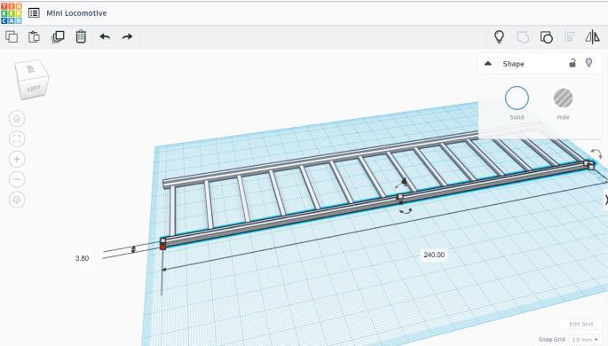Click the view cube LEFT face

pos(34,89)
